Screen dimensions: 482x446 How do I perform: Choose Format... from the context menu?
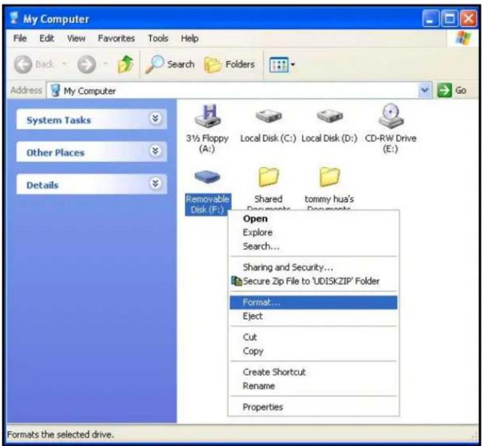313,302
